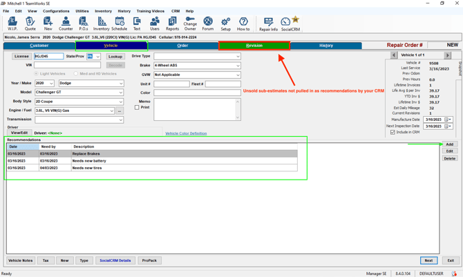
Task: Go to the next vehicle arrow
Action: 448,55
